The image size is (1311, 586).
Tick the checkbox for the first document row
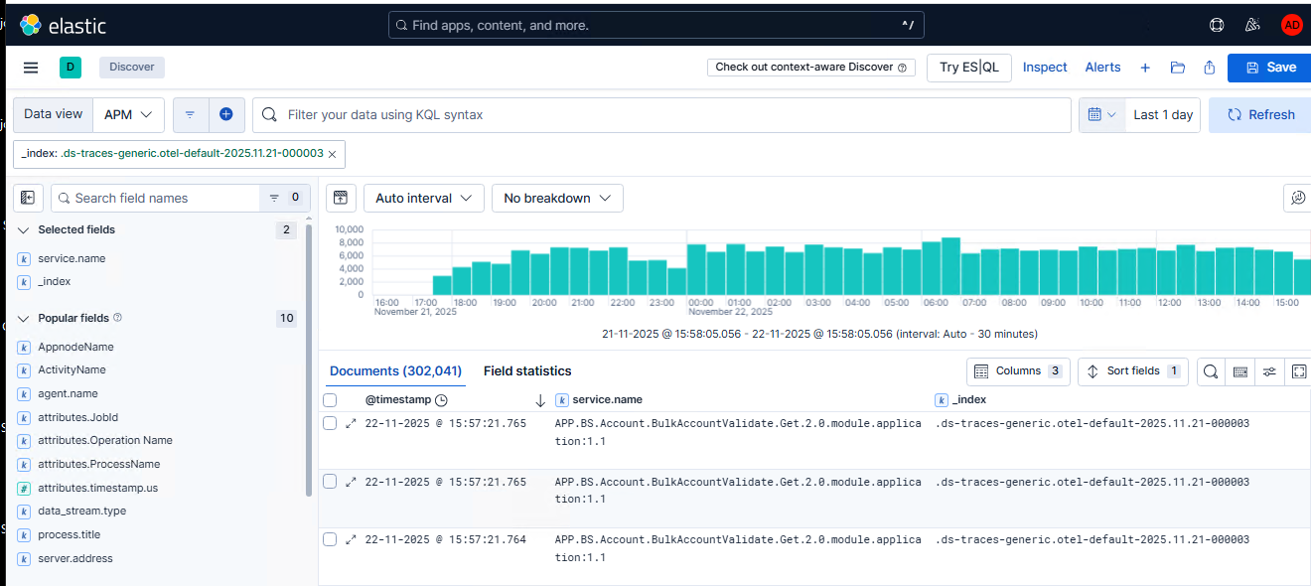(x=331, y=424)
